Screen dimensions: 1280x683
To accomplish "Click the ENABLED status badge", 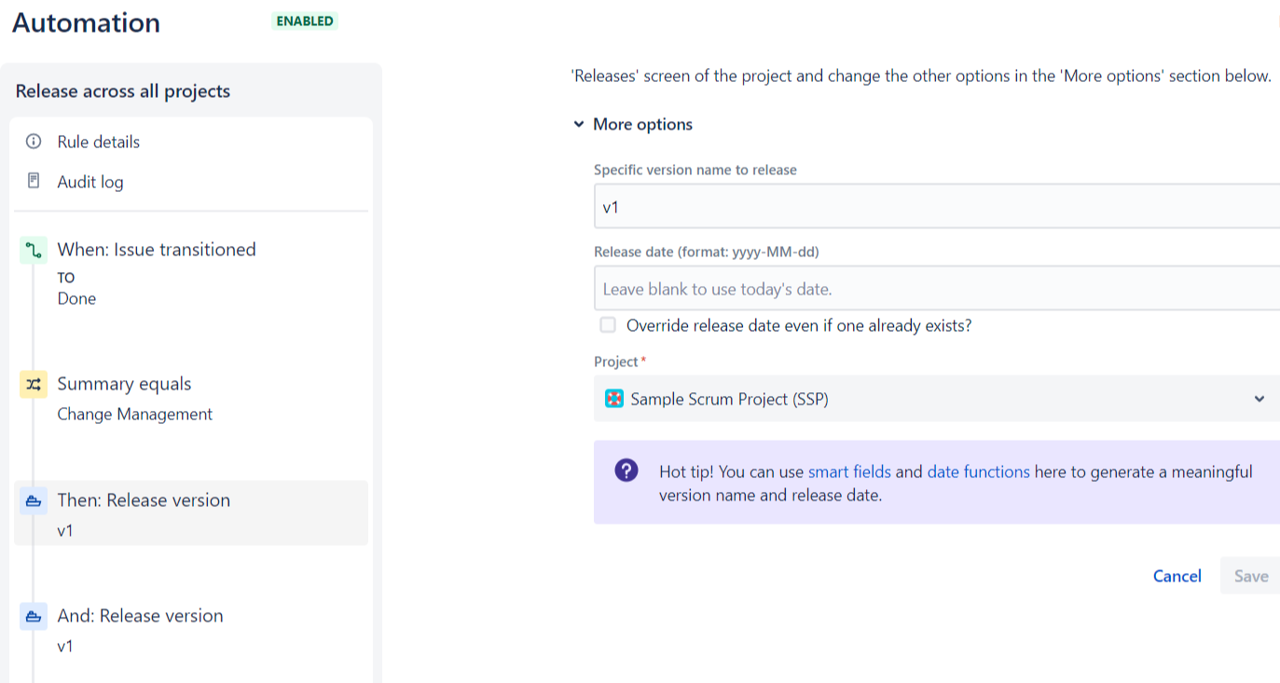I will (x=305, y=20).
